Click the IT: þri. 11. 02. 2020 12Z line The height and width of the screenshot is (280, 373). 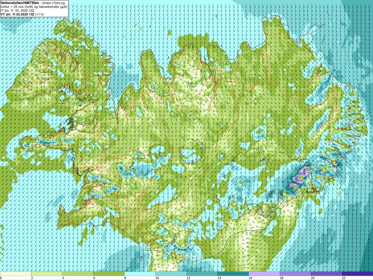click(17, 10)
